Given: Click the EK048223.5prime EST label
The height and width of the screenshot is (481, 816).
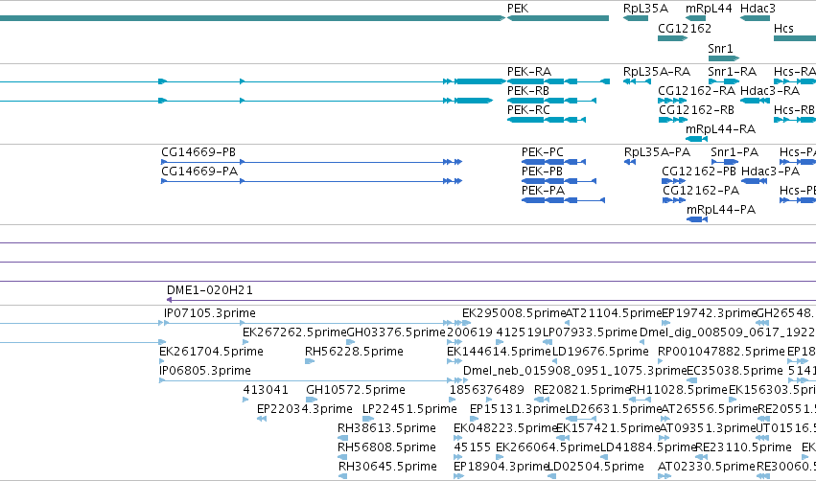Looking at the screenshot, I should coord(505,428).
